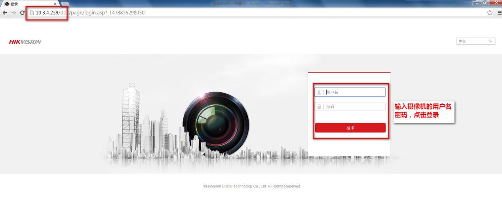This screenshot has width=502, height=198.
Task: Click the user icon beside 用户名 field
Action: click(319, 92)
